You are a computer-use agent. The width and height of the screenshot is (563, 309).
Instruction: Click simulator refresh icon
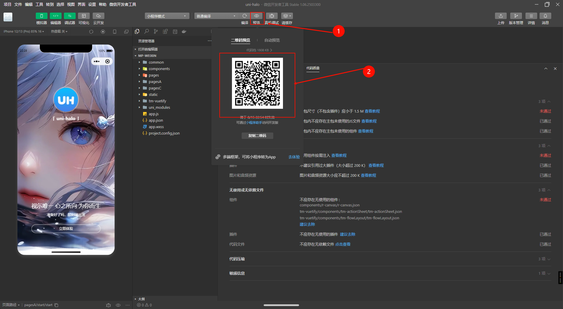click(91, 32)
